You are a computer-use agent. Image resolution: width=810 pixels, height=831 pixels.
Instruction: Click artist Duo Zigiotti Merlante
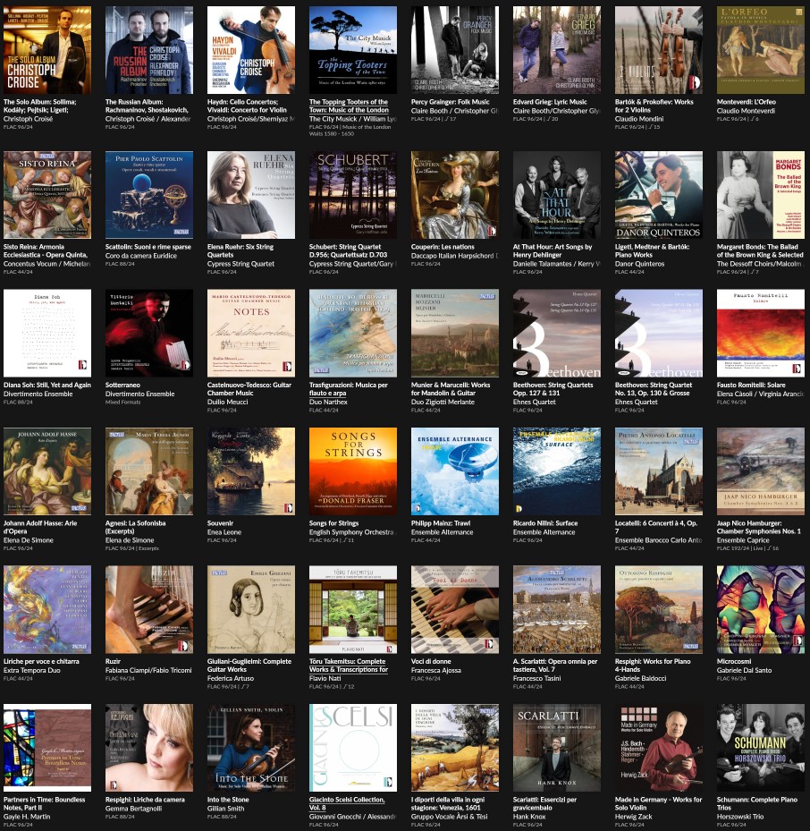click(443, 403)
